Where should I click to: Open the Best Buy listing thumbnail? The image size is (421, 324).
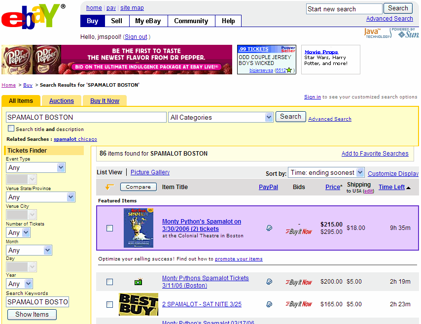coord(138,304)
